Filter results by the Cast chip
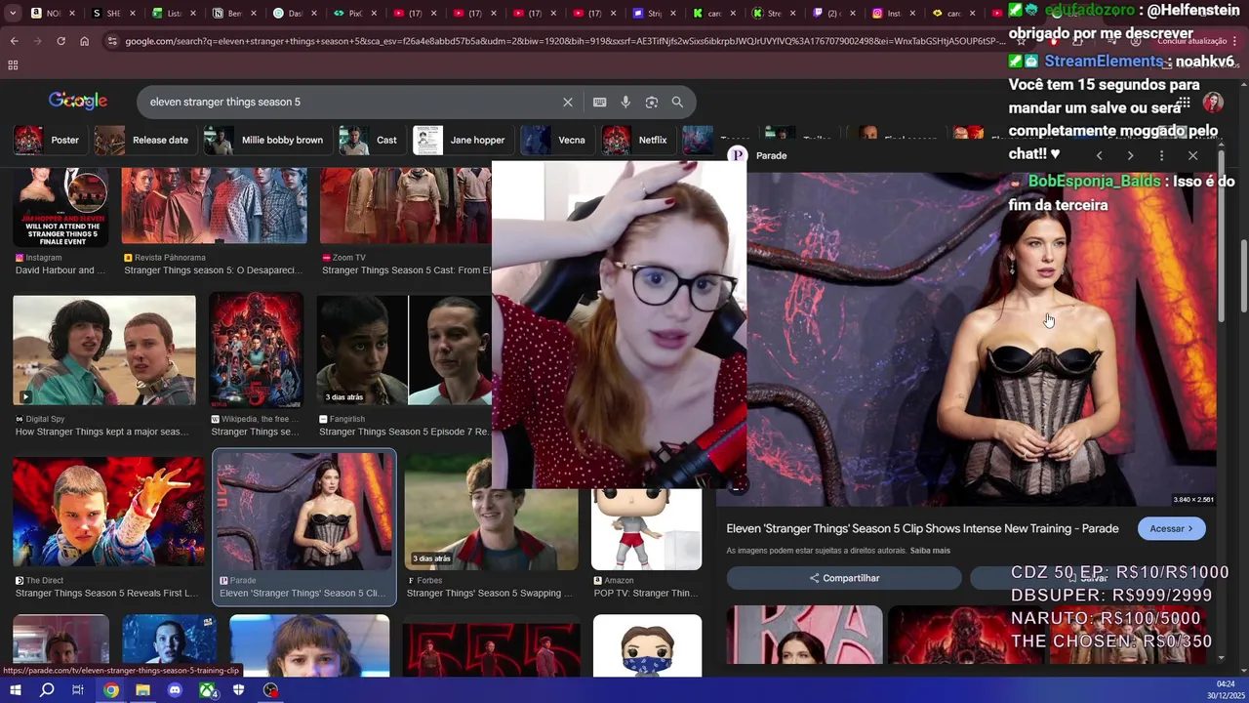This screenshot has height=703, width=1249. coord(371,140)
